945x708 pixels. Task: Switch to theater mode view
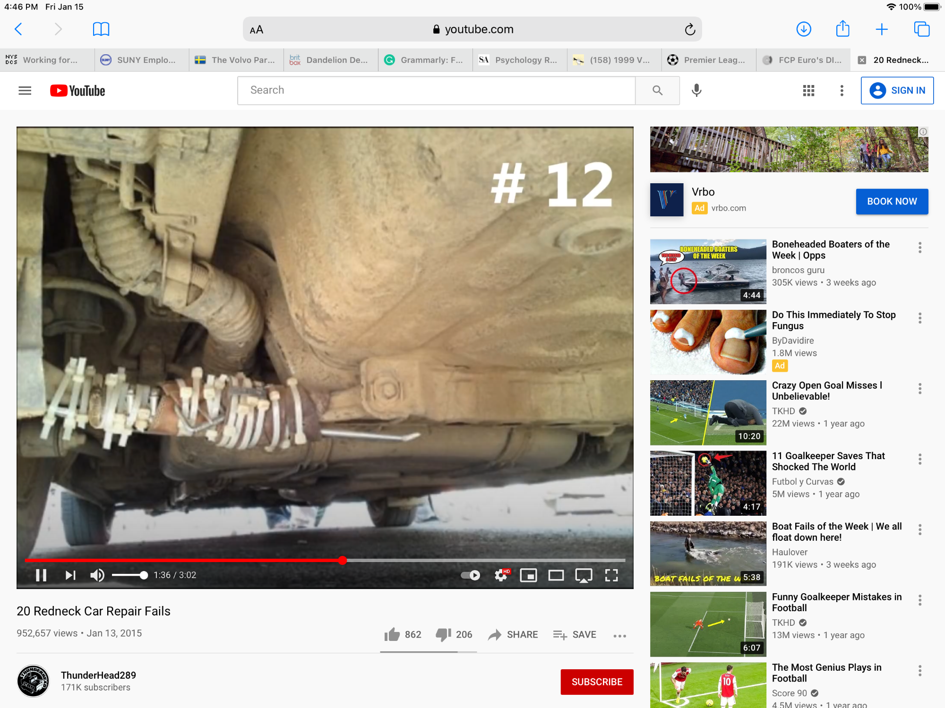[556, 575]
